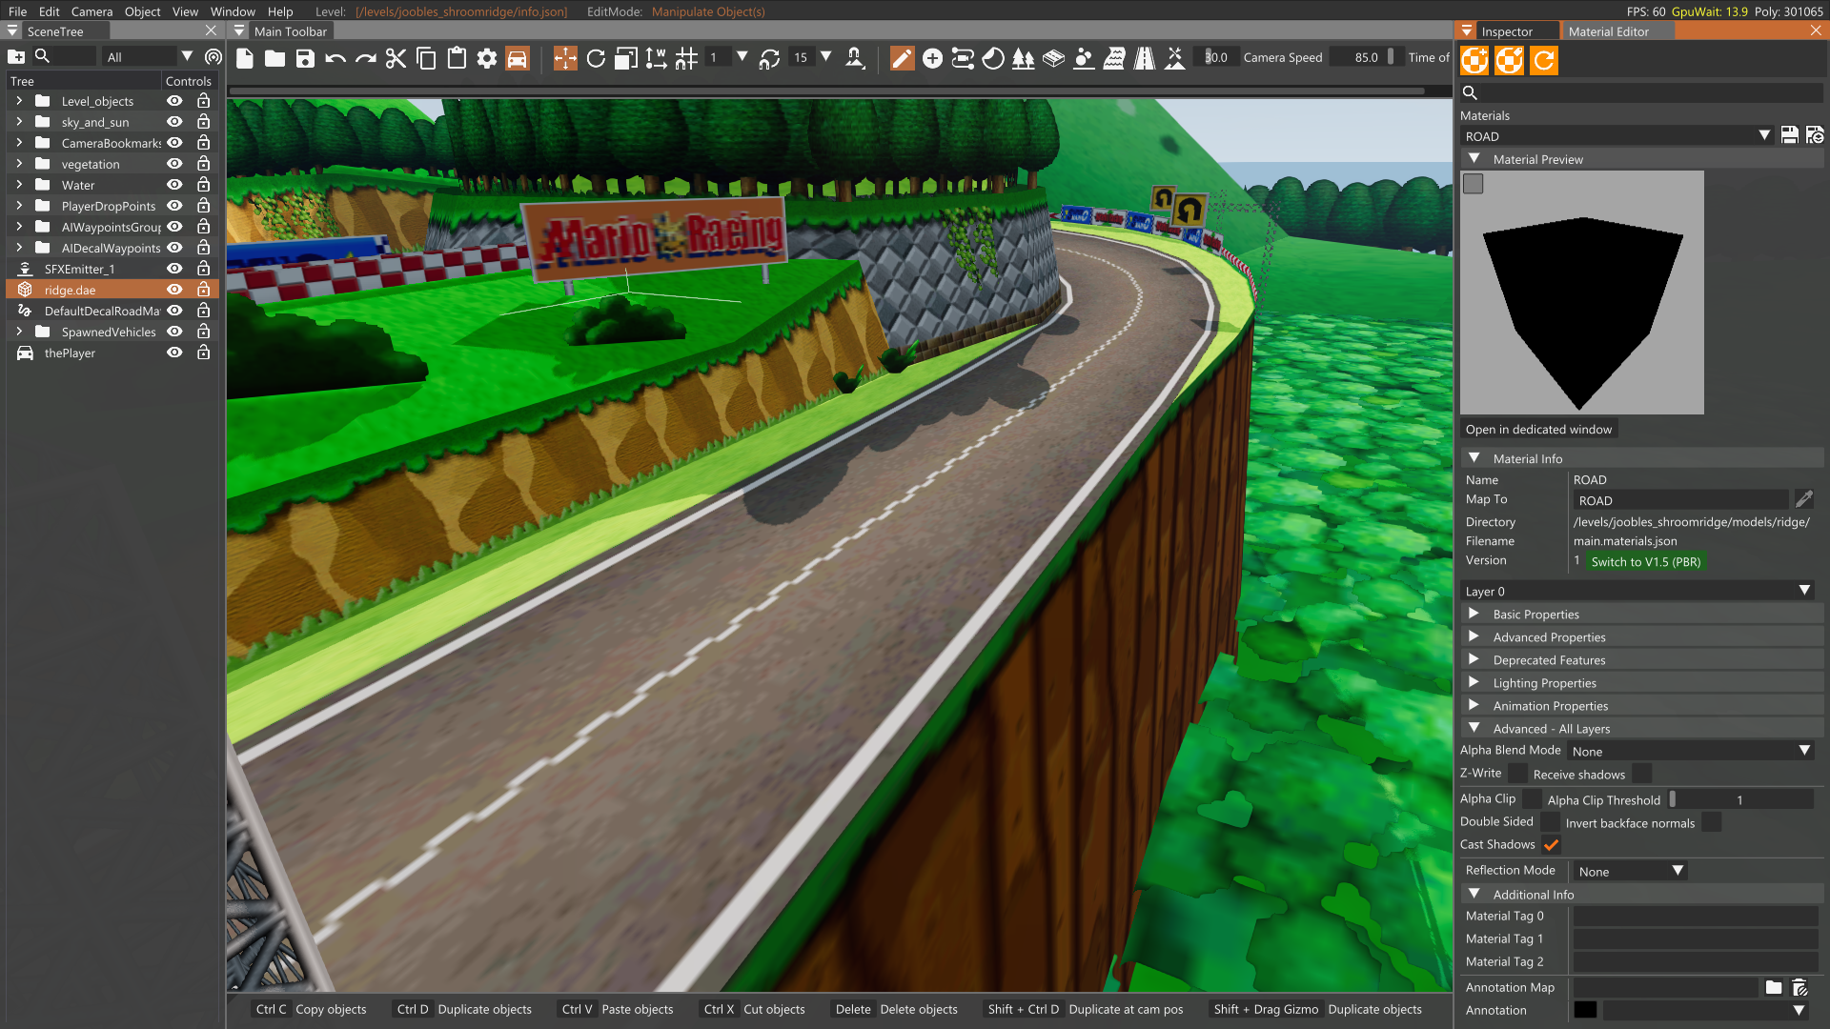Click the Undo arrow in toolbar
Image resolution: width=1830 pixels, height=1029 pixels.
pos(335,59)
